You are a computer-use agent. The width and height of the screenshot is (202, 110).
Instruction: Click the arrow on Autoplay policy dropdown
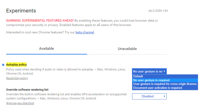click(164, 71)
